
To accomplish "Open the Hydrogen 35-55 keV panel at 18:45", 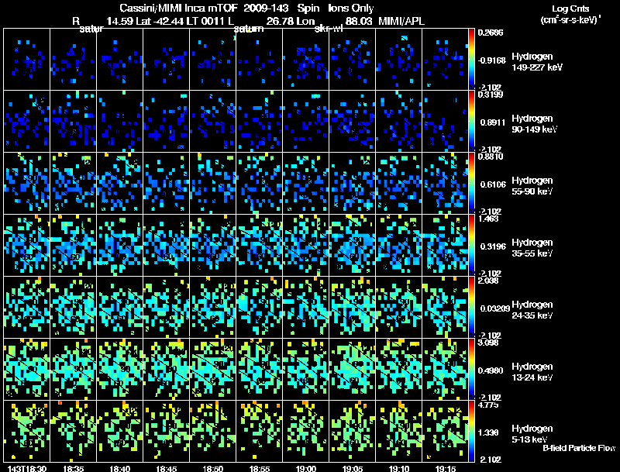I will (x=167, y=245).
